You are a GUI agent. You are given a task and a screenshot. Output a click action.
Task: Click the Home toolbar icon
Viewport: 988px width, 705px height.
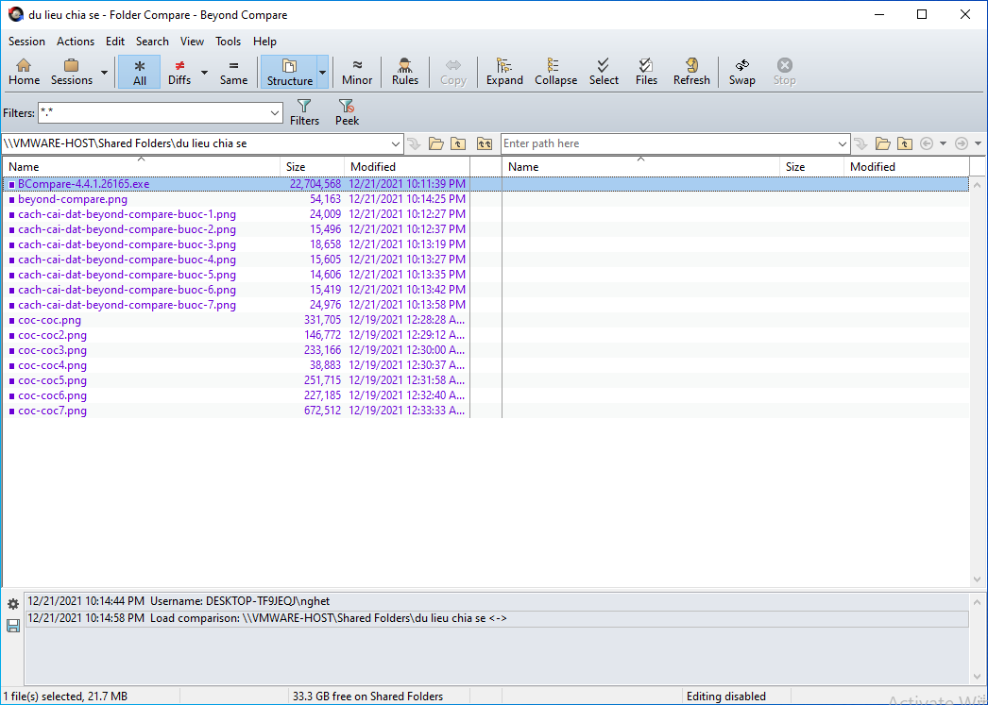[24, 72]
